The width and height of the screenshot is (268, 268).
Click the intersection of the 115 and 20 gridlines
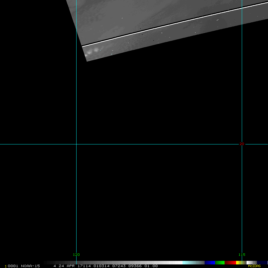pos(242,144)
